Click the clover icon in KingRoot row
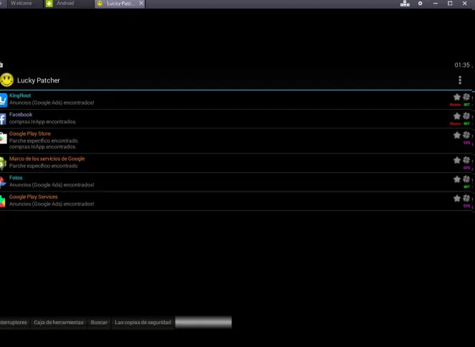Viewport: 475px width, 347px height. pyautogui.click(x=466, y=97)
